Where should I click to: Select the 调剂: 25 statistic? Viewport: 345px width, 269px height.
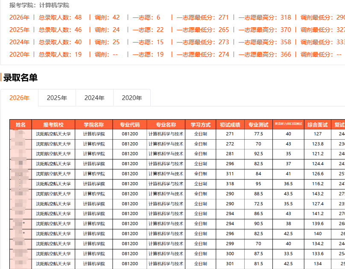click(107, 42)
